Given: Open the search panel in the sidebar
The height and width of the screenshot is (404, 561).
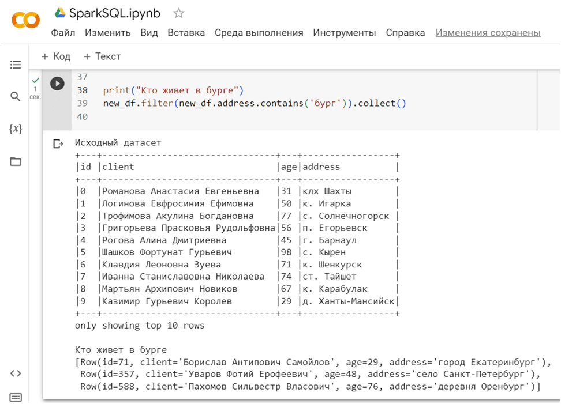Looking at the screenshot, I should [x=16, y=96].
